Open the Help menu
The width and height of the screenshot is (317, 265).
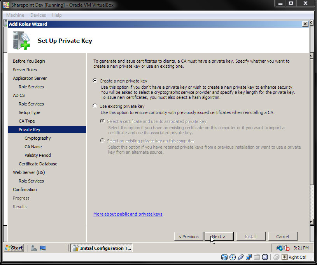coord(57,15)
